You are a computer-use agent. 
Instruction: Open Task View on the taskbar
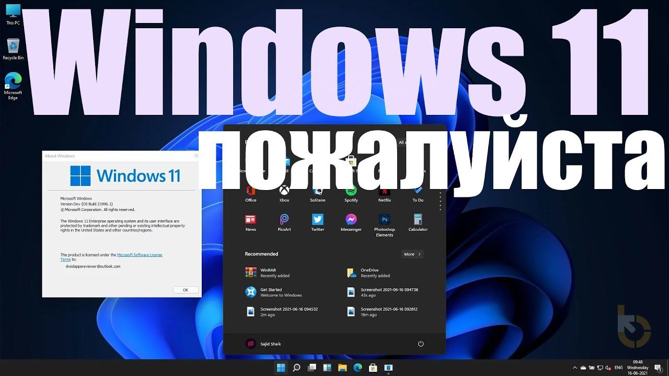(312, 368)
